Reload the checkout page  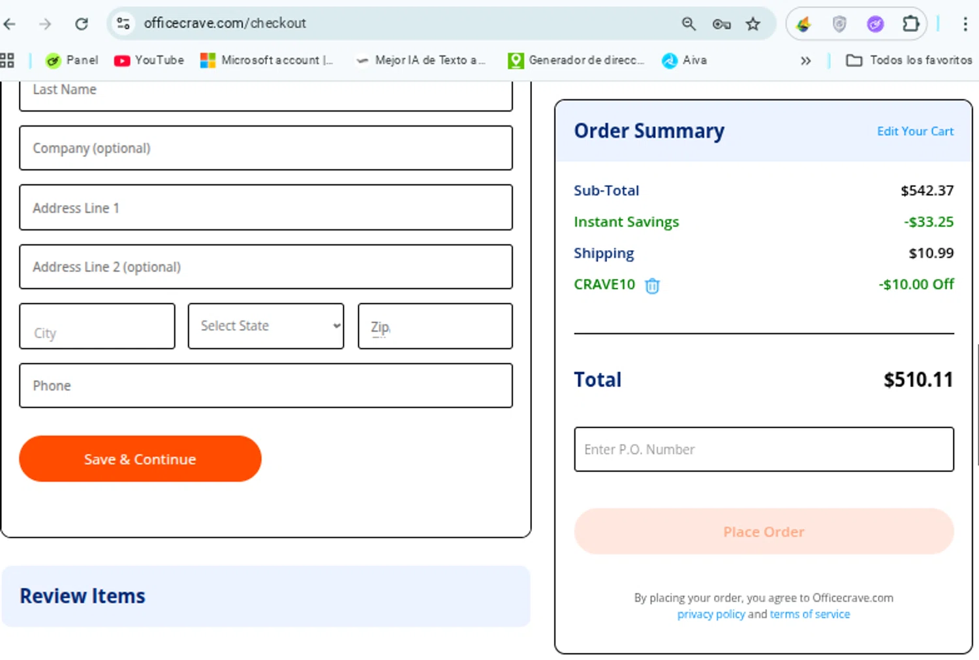(x=82, y=24)
